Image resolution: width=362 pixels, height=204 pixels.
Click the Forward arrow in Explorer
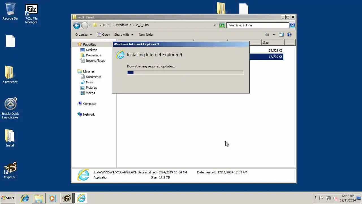pos(85,25)
